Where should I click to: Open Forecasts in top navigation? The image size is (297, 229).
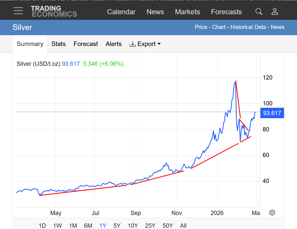(x=226, y=12)
